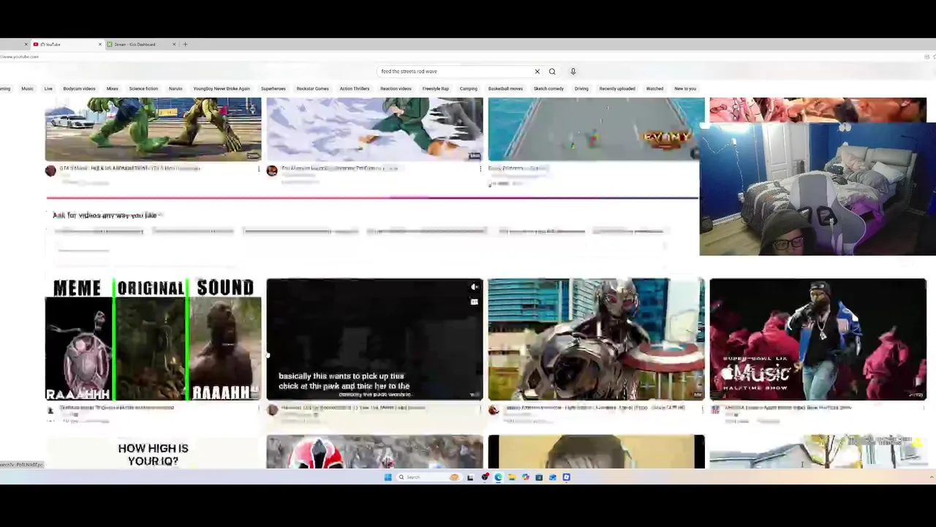
Task: Close the YouTube browser tab
Action: click(x=100, y=45)
